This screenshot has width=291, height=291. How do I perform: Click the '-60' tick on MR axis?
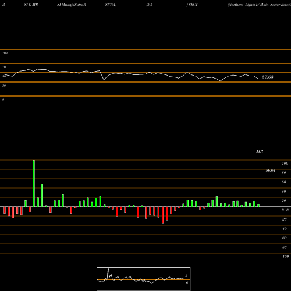284,238
